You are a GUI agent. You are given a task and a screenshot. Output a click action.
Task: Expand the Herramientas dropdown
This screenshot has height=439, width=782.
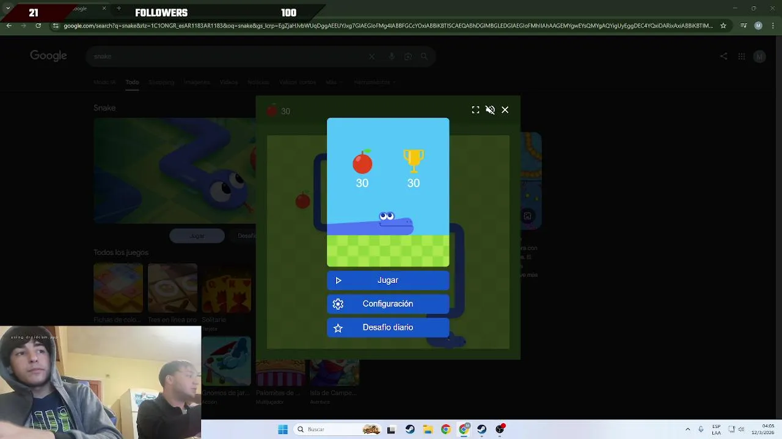(374, 82)
